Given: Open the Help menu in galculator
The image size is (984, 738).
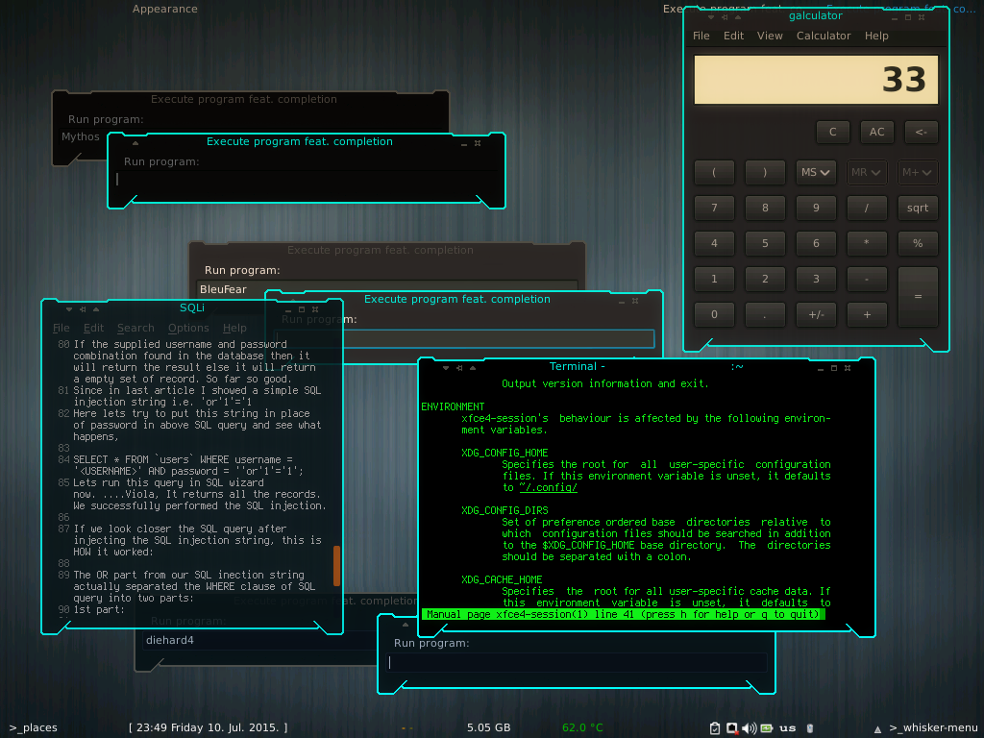Looking at the screenshot, I should (876, 36).
